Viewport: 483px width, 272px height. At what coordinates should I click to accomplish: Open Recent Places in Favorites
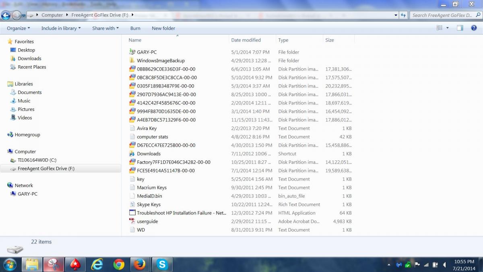32,67
